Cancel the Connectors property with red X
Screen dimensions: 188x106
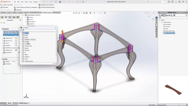click(4, 23)
